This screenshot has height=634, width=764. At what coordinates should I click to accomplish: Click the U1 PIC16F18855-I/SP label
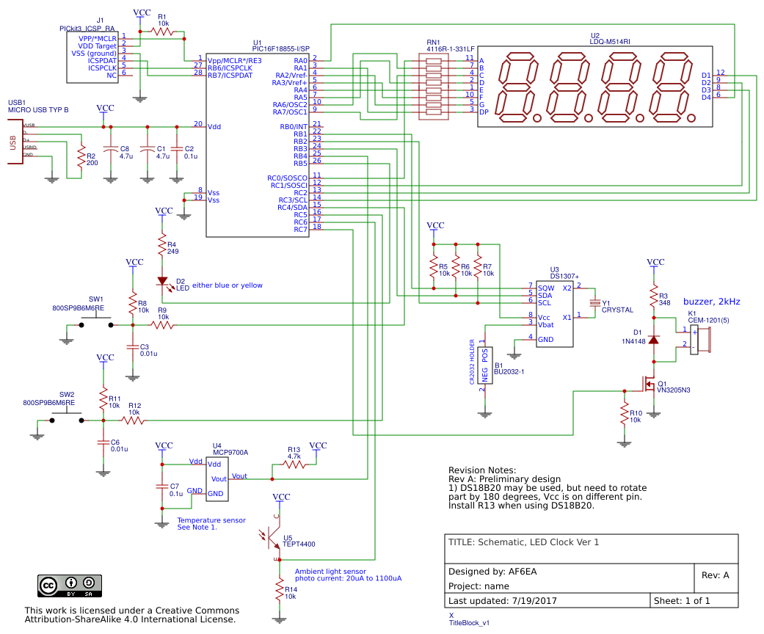click(280, 45)
